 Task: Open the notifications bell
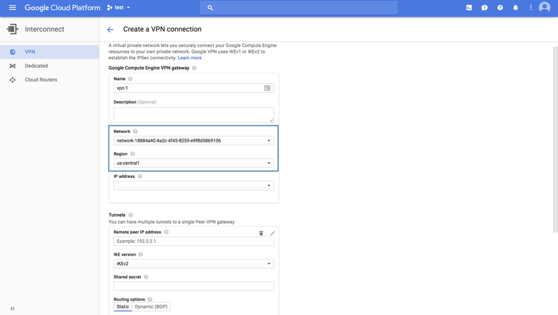515,8
